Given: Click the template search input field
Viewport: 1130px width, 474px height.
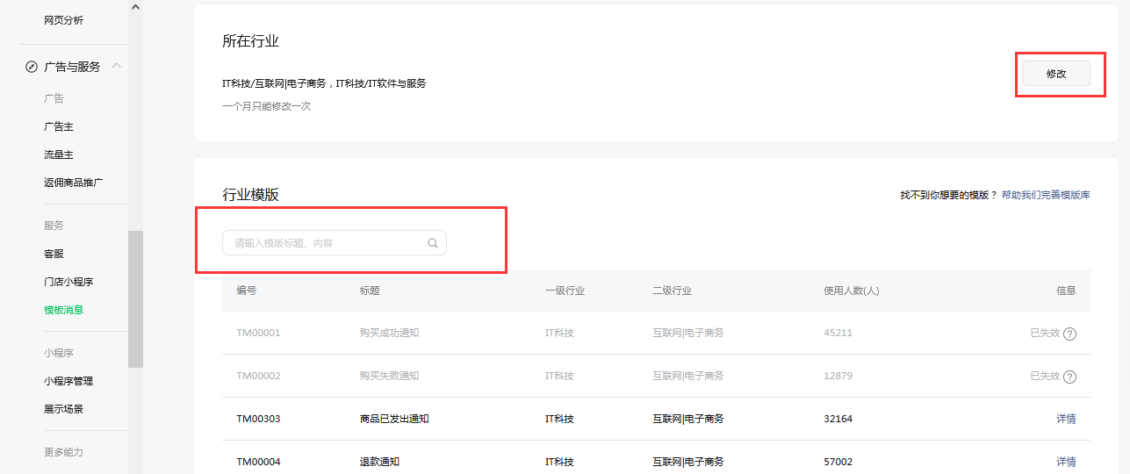Looking at the screenshot, I should tap(327, 243).
